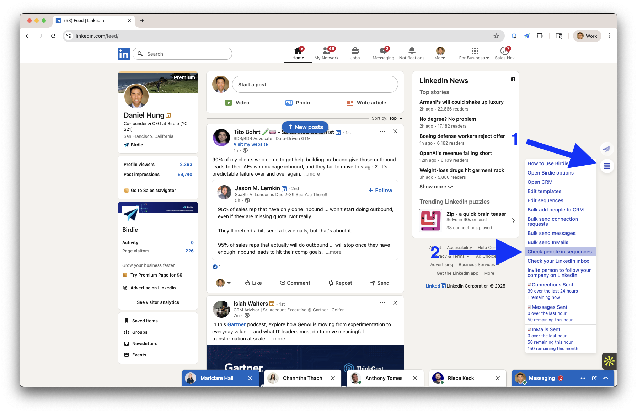The height and width of the screenshot is (413, 637).
Task: Dismiss Isiah Walters' post
Action: [395, 303]
